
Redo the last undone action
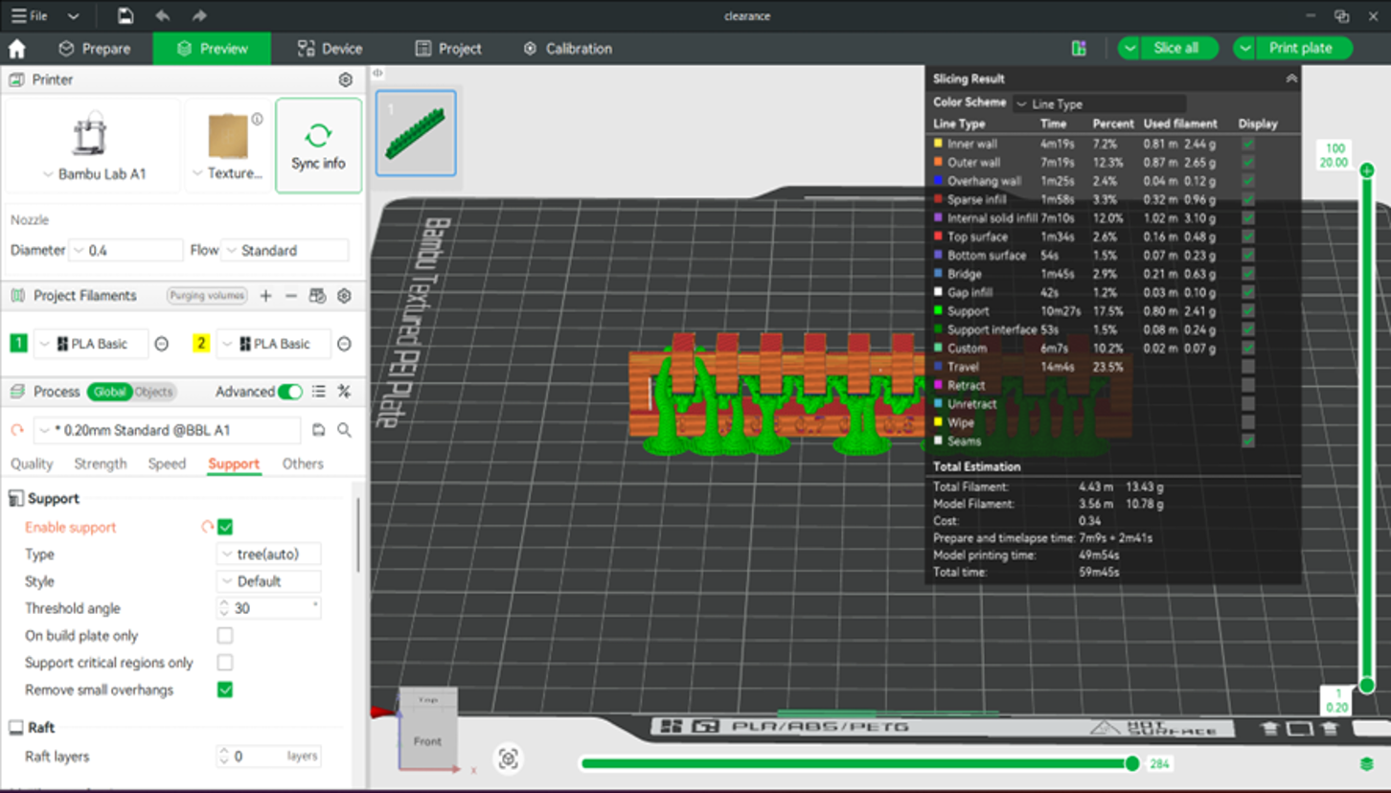click(x=199, y=15)
